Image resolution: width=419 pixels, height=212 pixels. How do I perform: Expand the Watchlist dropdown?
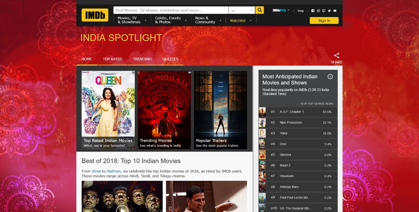click(x=251, y=20)
